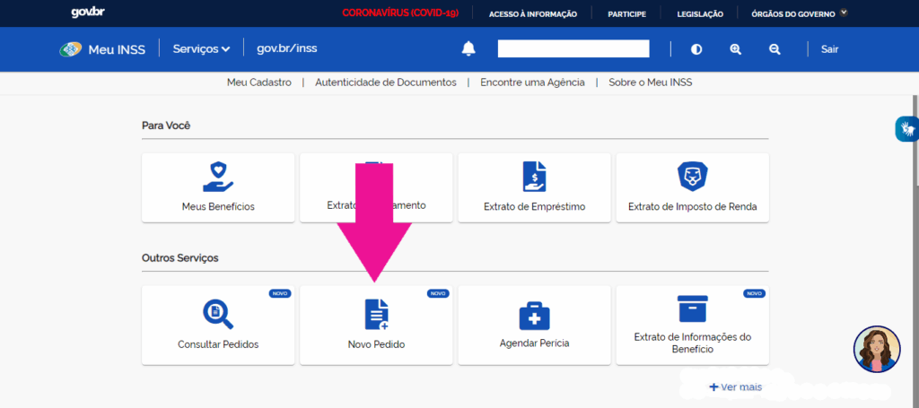Open the Coronavírus (COVID-19) link
The height and width of the screenshot is (408, 919).
(x=400, y=13)
